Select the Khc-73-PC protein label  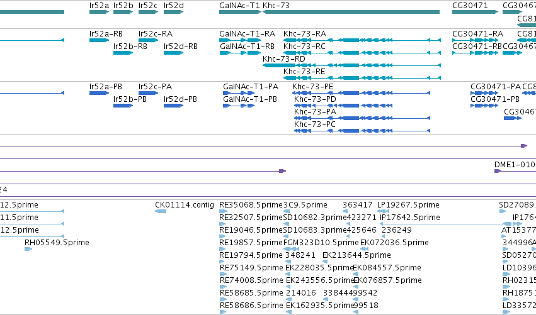tap(315, 124)
